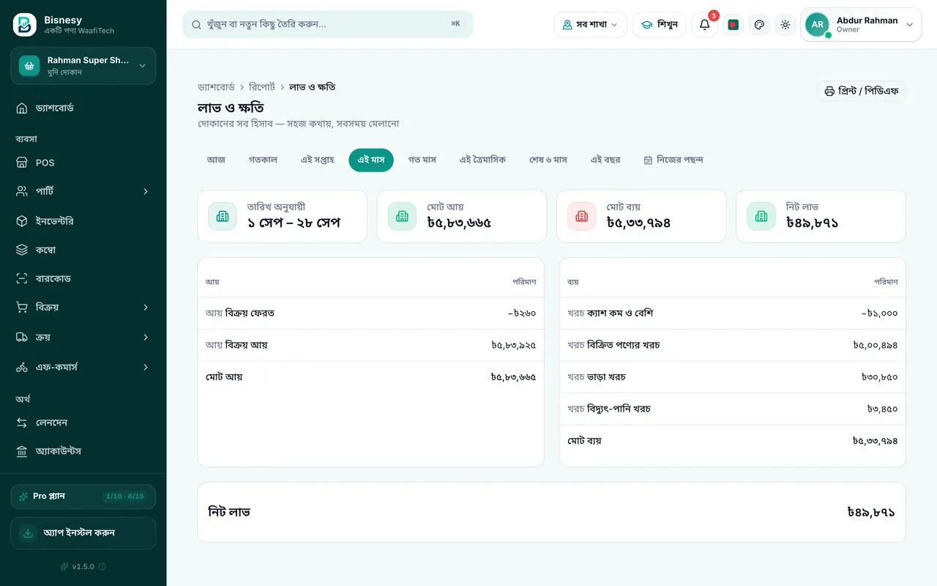Go to ড্যাশবোর্ড breadcrumb link
This screenshot has height=586, width=937.
pyautogui.click(x=216, y=87)
